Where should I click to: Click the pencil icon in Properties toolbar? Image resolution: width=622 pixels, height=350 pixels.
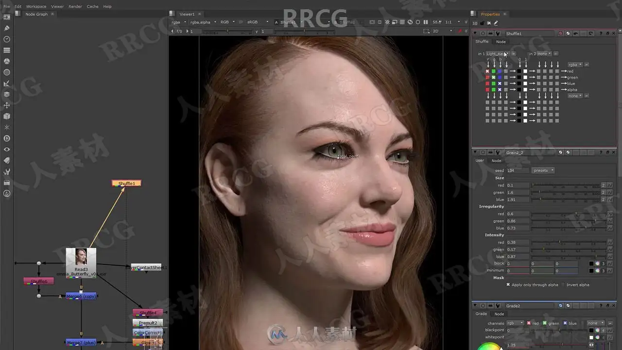[x=496, y=23]
